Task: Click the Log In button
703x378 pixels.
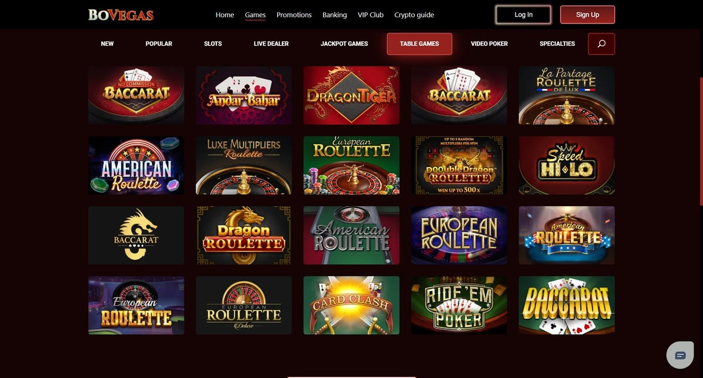Action: click(524, 15)
